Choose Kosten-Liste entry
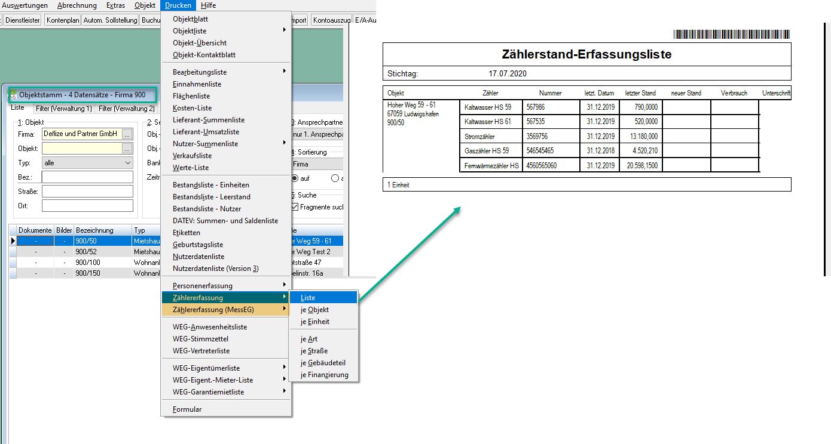The height and width of the screenshot is (444, 831). [226, 108]
